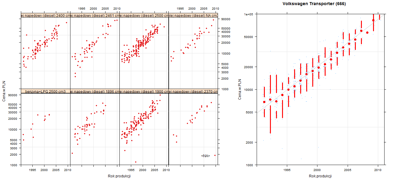Select the "Rok.produkcji" axis label of the Volkswagen Transporter plot

(x=320, y=176)
